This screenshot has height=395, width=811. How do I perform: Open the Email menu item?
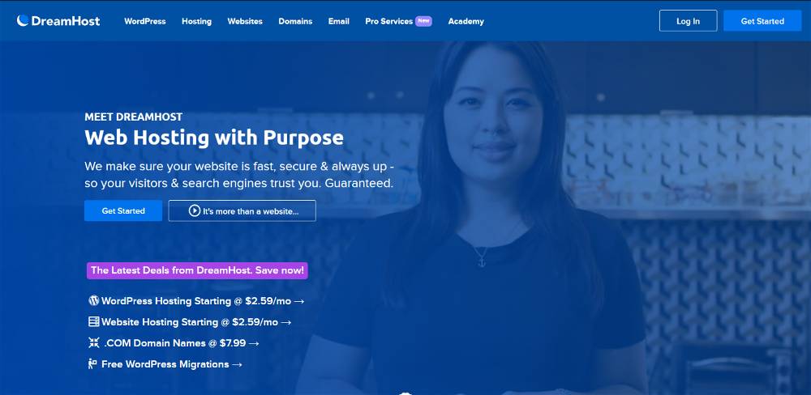click(339, 21)
